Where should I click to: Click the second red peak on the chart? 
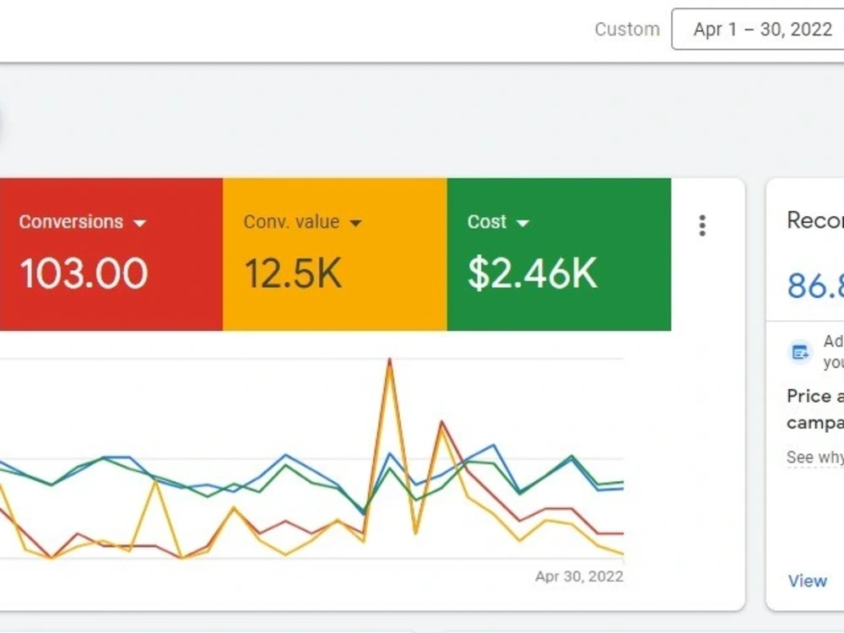(442, 422)
